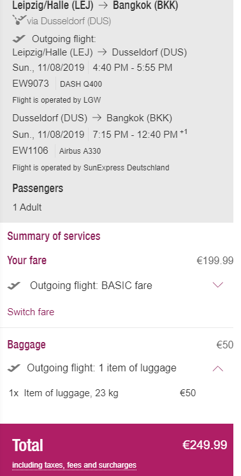Click the arrow between Leipzig/Halle and Bangkok in the title
The image size is (241, 476).
click(103, 5)
